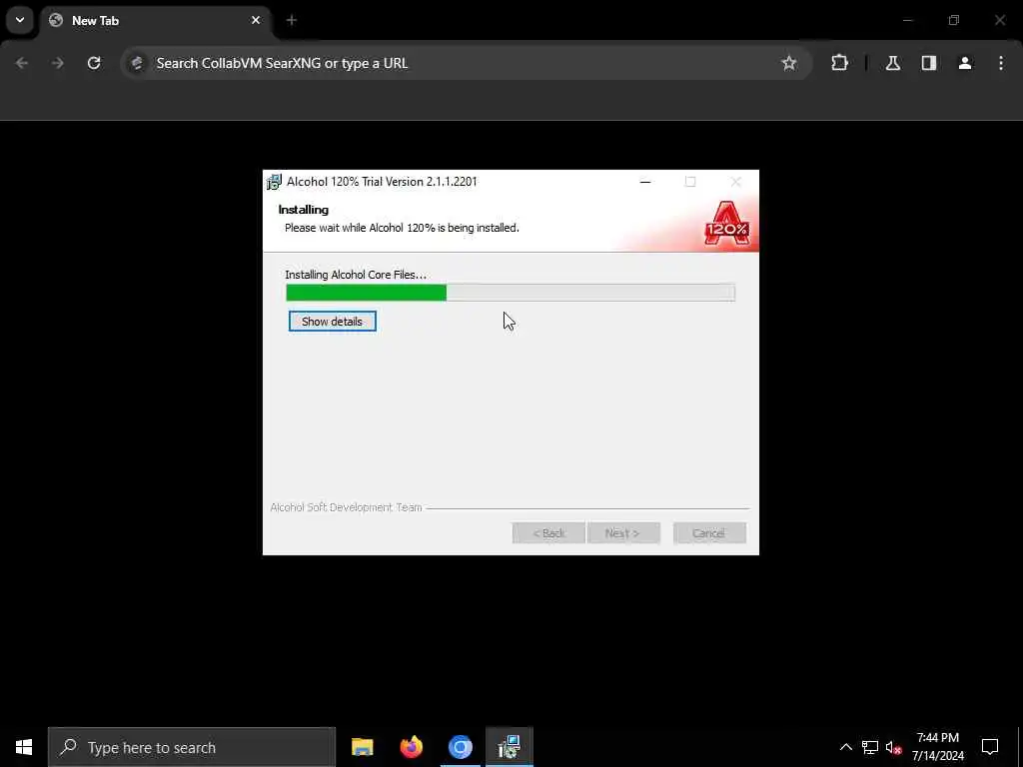Click the 'Installing Alcohol Core Files...' status text
Viewport: 1023px width, 767px height.
(356, 275)
